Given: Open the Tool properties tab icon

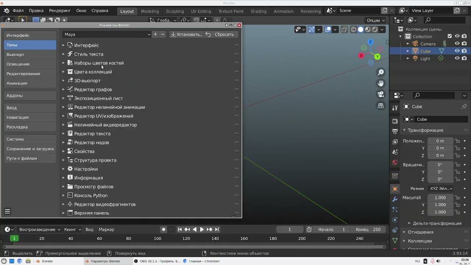Looking at the screenshot, I should point(395,108).
